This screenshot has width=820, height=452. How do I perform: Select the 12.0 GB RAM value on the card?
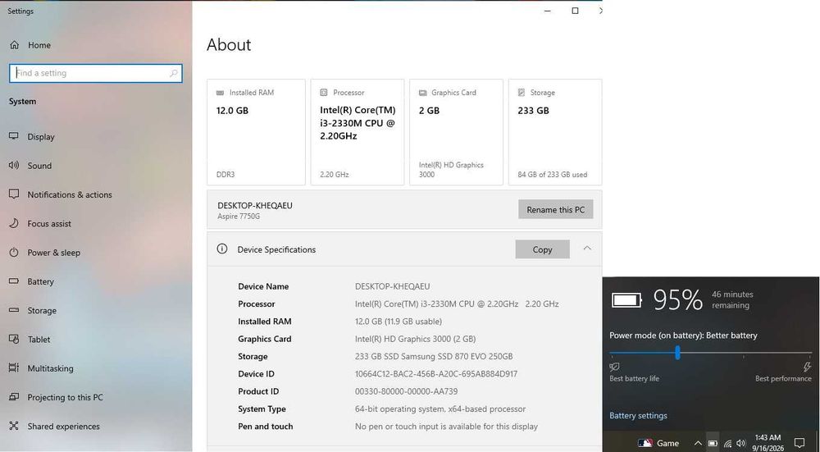[232, 111]
